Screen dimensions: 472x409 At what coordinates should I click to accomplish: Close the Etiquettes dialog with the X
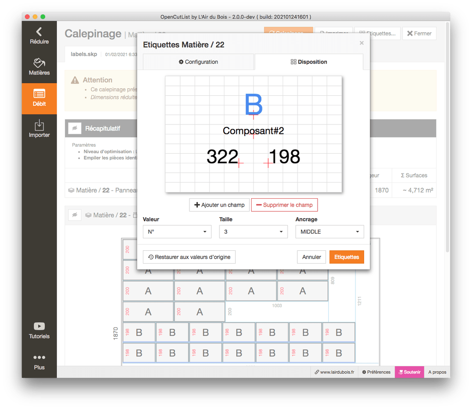pos(361,43)
